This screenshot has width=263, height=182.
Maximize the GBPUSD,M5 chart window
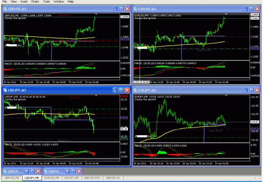click(x=121, y=9)
